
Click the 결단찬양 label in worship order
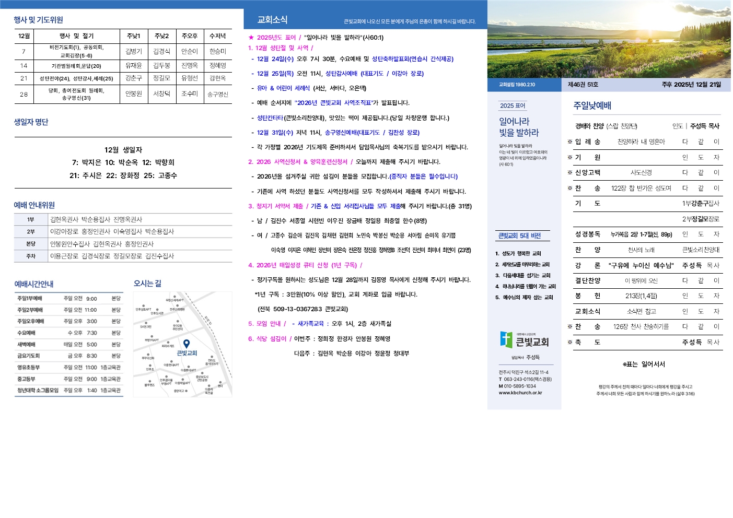pos(588,281)
